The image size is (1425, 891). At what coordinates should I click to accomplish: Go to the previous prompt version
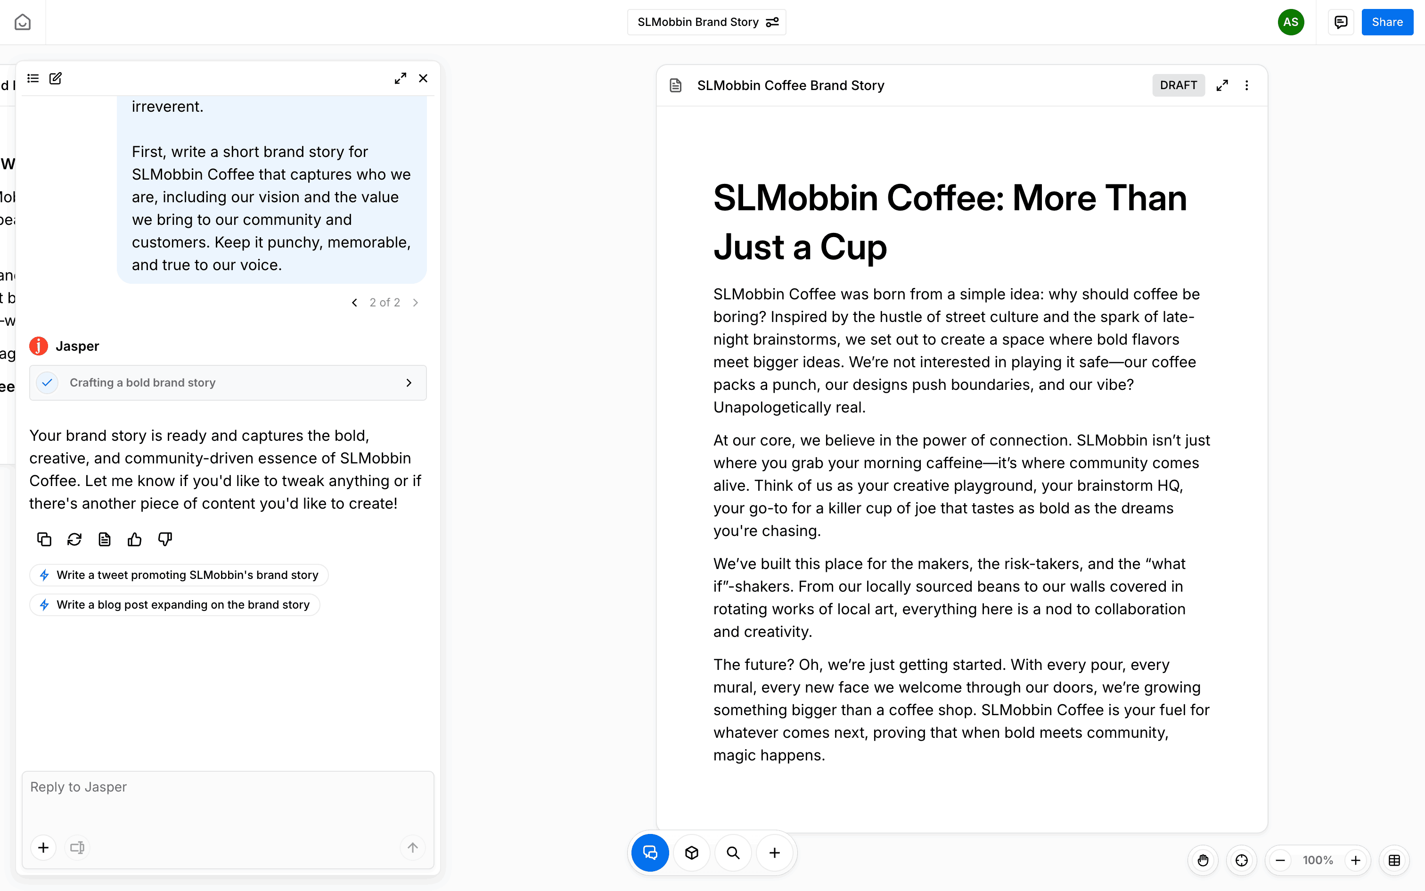(x=354, y=303)
